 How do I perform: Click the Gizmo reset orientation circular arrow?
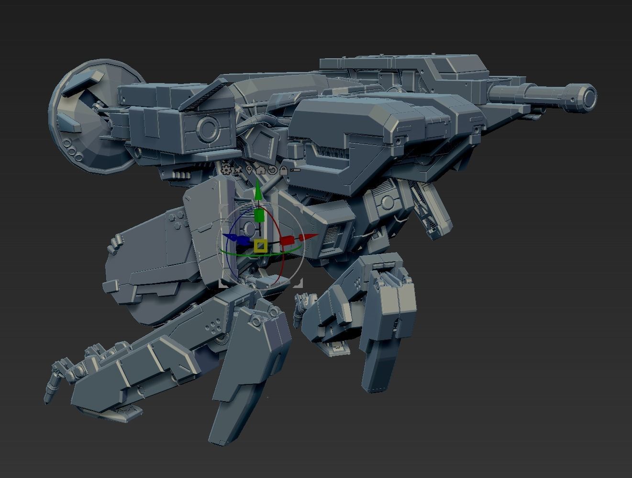(x=272, y=170)
